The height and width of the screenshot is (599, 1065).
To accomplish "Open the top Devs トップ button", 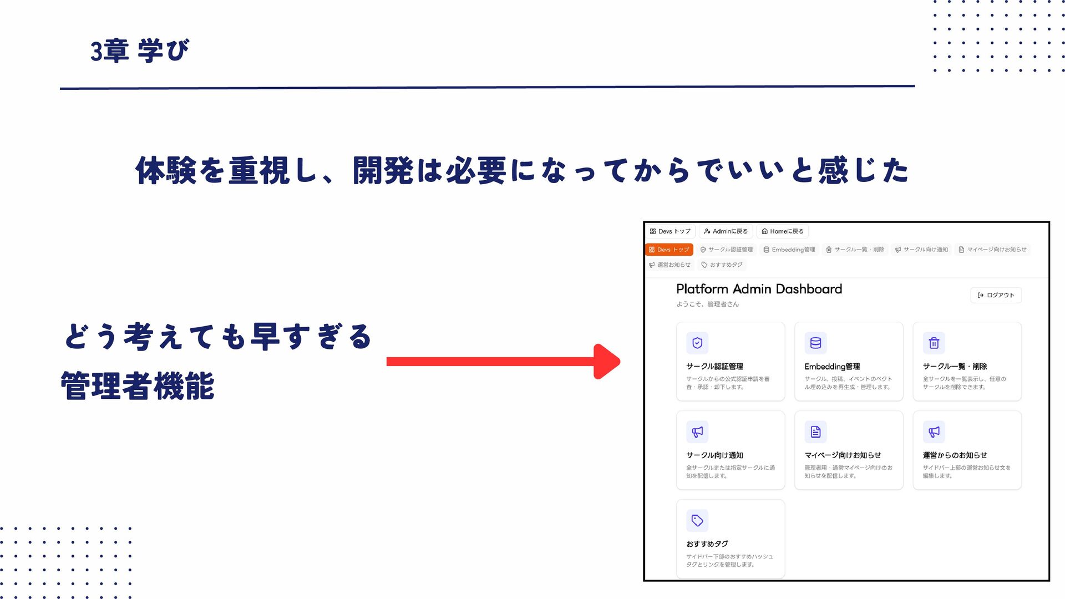I will (670, 231).
